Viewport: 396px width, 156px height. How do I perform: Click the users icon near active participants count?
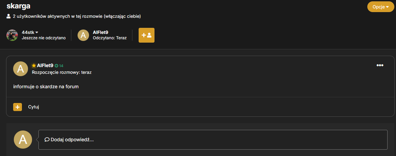tap(9, 16)
